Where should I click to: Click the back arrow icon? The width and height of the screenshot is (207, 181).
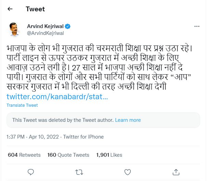tap(10, 9)
